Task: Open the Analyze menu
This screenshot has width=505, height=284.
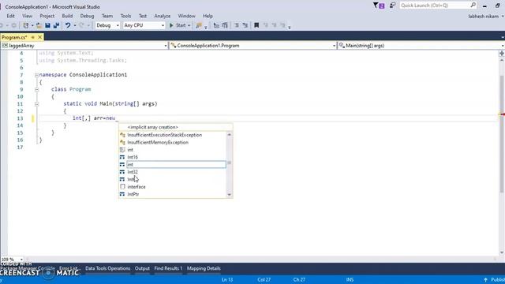Action: pyautogui.click(x=163, y=16)
